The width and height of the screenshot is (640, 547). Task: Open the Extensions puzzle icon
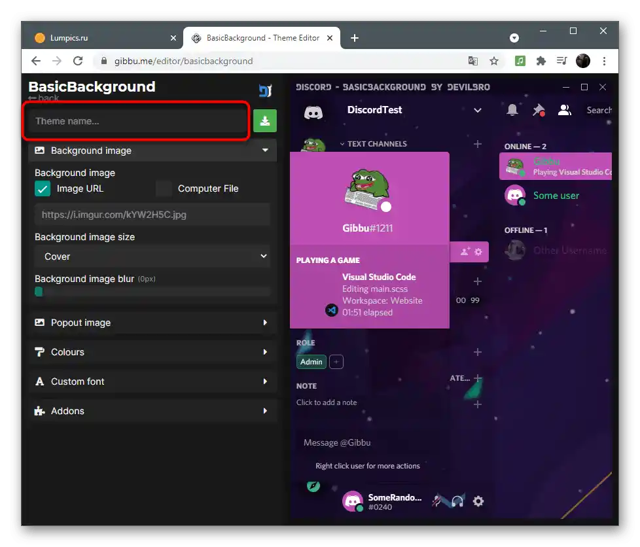541,62
